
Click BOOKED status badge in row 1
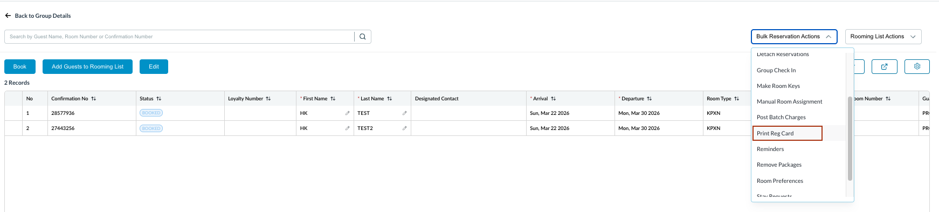151,113
